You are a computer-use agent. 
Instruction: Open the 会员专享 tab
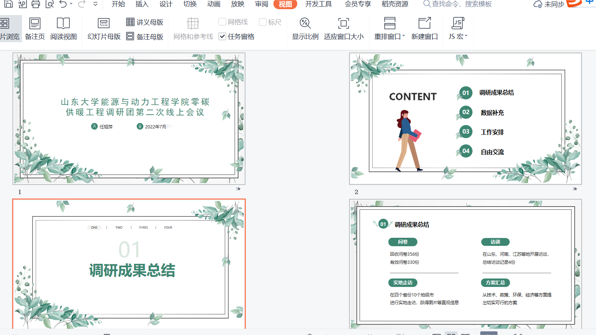click(358, 4)
